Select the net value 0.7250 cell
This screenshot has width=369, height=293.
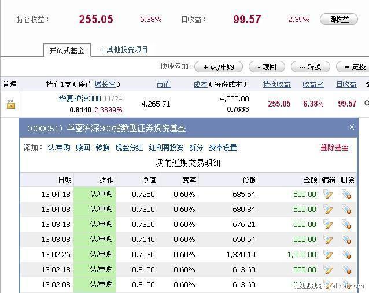[143, 195]
